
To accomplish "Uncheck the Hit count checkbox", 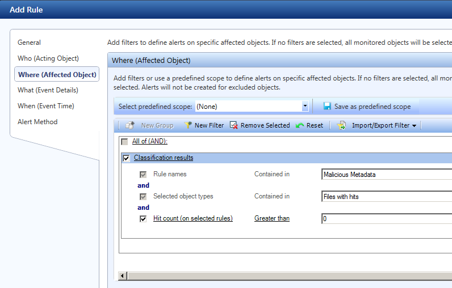I will tap(143, 218).
